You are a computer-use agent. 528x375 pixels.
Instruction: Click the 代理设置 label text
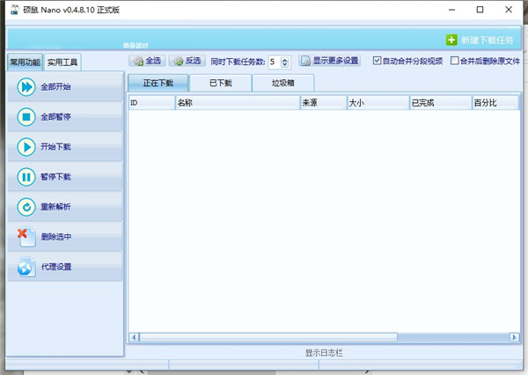point(56,267)
